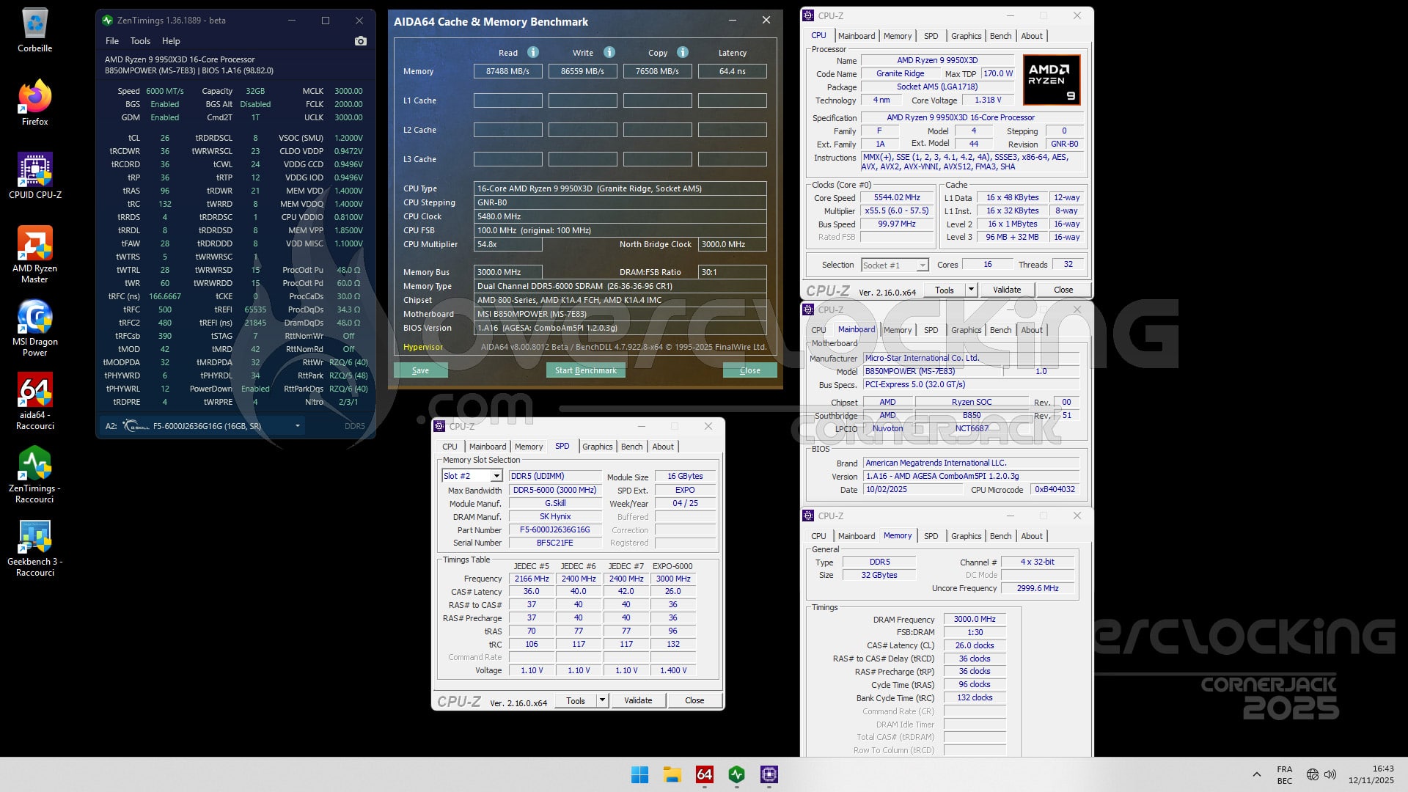This screenshot has height=792, width=1408.
Task: Click the Core Speed value 5544.02 MHz
Action: [x=897, y=198]
